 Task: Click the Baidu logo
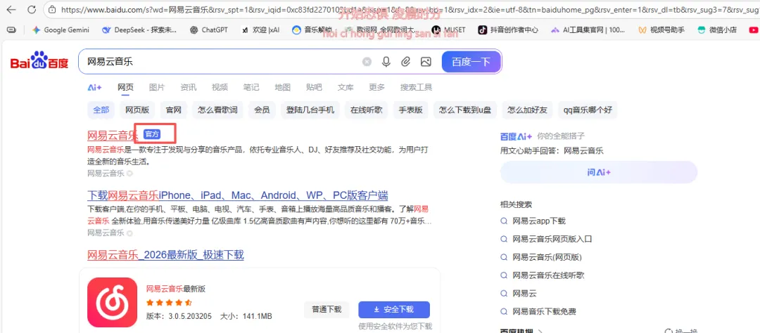pos(39,61)
